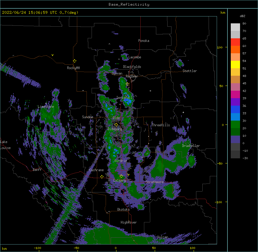Select the peach light-orange legend swatch
258x252 pixels.
click(x=235, y=57)
